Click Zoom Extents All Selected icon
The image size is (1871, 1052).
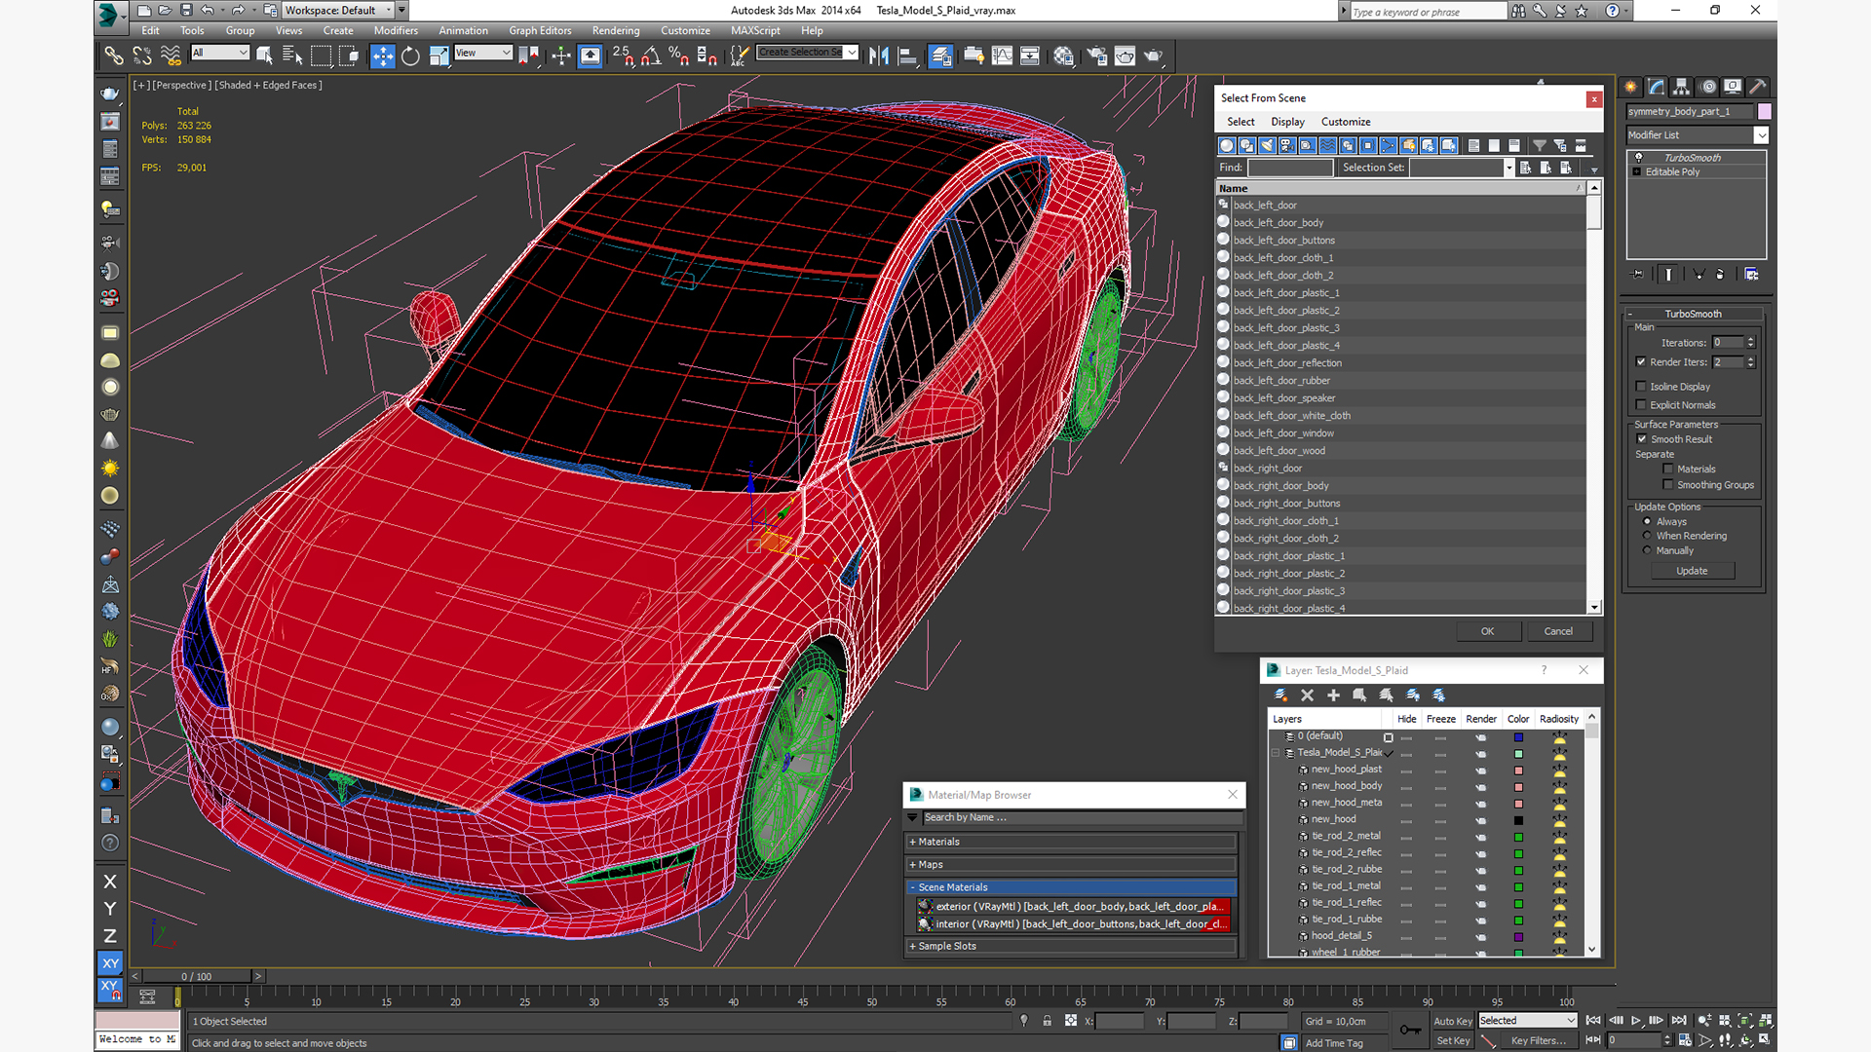pyautogui.click(x=1765, y=1021)
